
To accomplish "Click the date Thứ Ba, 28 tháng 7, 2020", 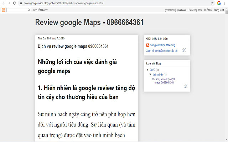I will 51,38.
